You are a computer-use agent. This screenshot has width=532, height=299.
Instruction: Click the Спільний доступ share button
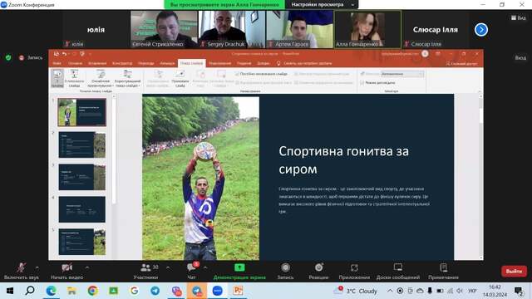[461, 63]
